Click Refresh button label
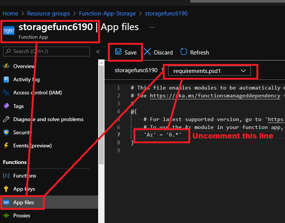Image resolution: width=285 pixels, height=223 pixels. click(x=199, y=53)
